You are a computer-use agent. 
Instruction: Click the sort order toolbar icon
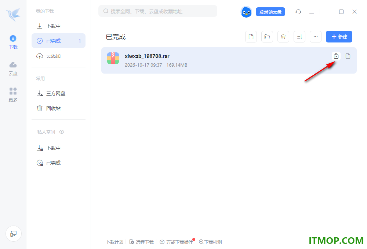click(x=299, y=37)
